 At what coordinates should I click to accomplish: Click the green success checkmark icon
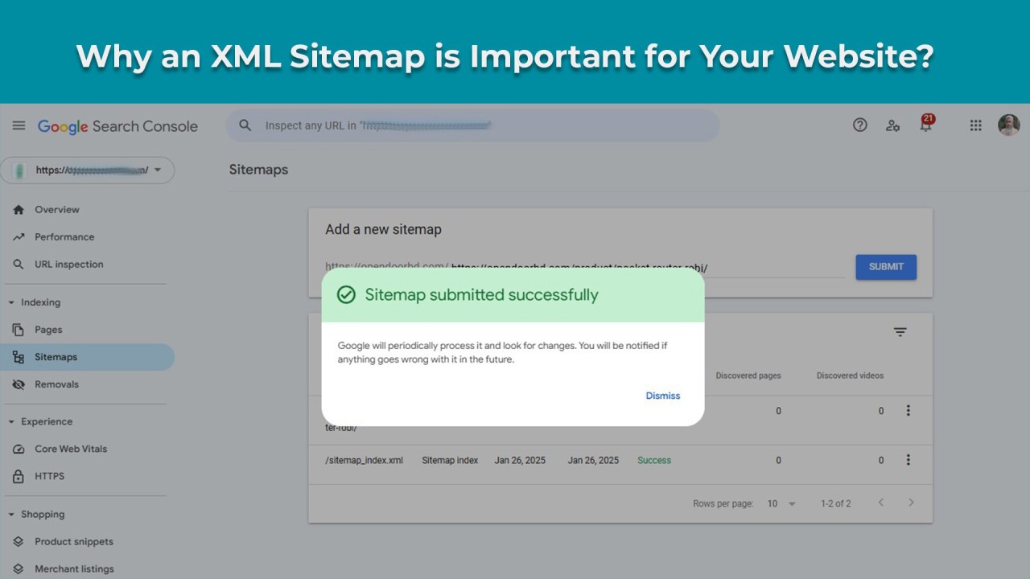click(346, 295)
